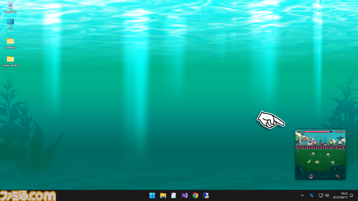Open Google Chrome from the taskbar
Screen dimensions: 358x201
[195, 195]
